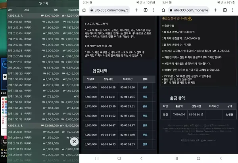Image resolution: width=238 pixels, height=163 pixels.
Task: Tap home icon in middle browser
Action: pyautogui.click(x=84, y=10)
